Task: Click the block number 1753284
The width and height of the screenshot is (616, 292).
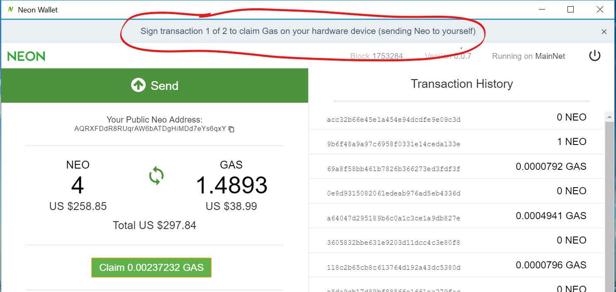Action: pos(387,56)
